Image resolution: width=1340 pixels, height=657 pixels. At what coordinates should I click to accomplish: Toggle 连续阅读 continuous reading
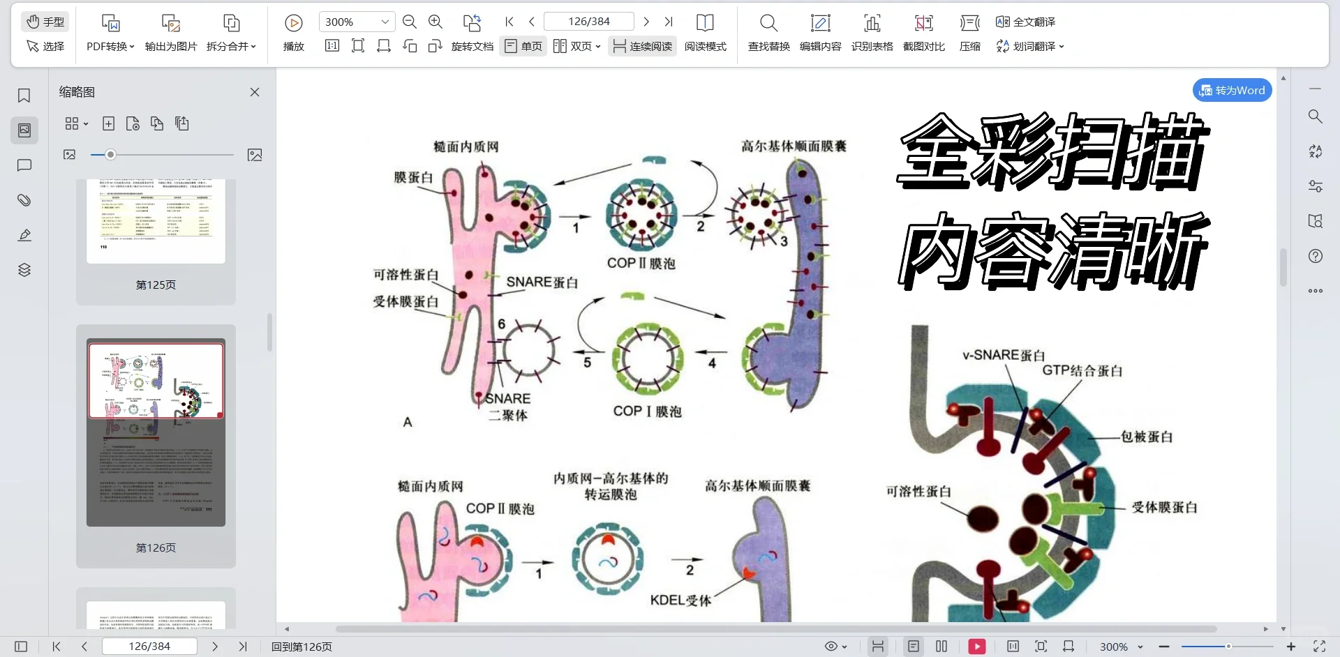pos(642,46)
